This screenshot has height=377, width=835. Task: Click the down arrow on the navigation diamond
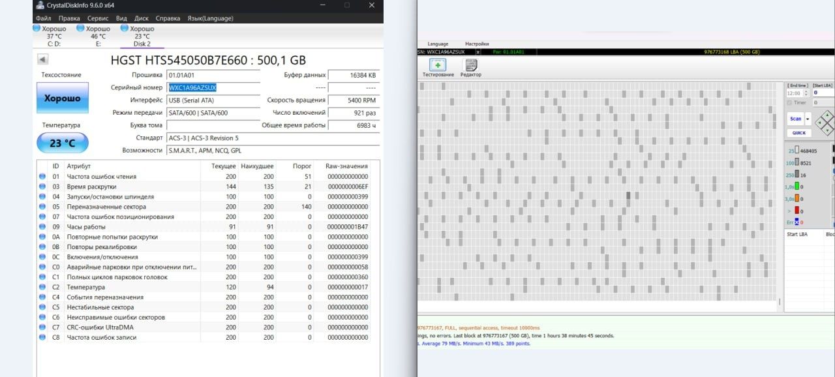[827, 129]
